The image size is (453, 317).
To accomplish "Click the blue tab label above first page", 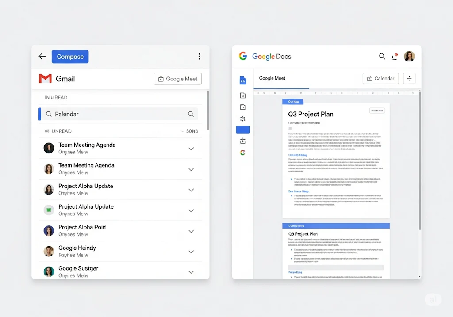I will tap(293, 102).
